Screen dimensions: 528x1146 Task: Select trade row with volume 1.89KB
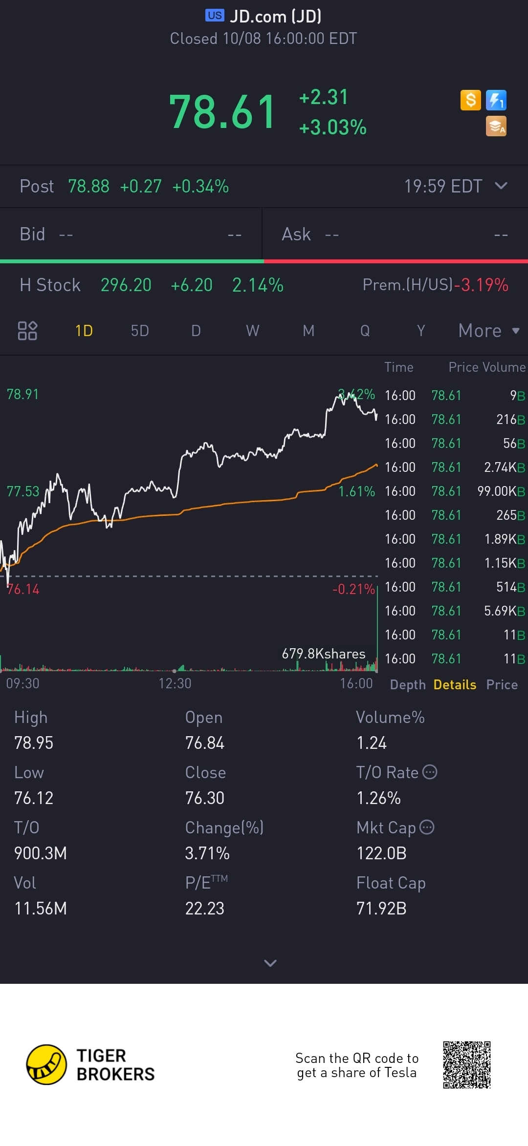455,539
